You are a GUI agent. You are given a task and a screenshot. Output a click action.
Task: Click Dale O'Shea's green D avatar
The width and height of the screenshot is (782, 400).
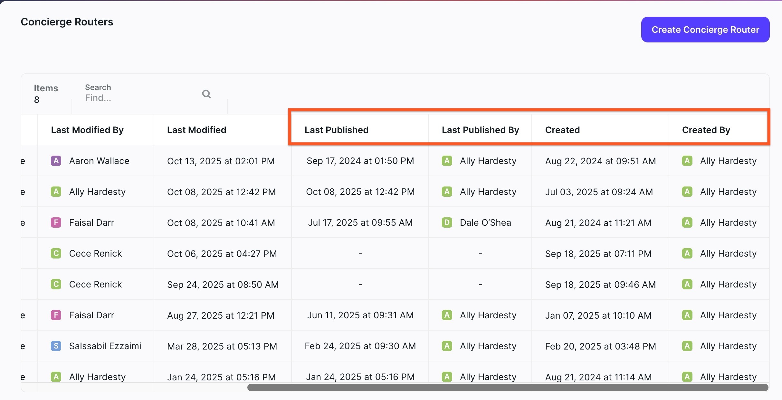pos(447,223)
